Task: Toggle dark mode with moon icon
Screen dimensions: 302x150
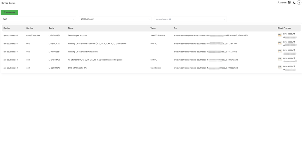Action: point(294,3)
